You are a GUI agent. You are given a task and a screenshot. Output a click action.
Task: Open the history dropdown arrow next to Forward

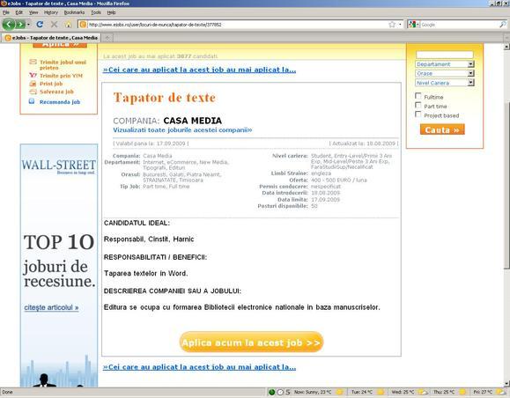pyautogui.click(x=28, y=25)
